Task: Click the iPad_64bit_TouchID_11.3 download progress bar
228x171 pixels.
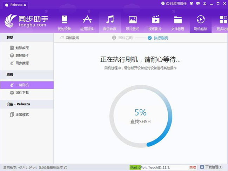Action: (163, 167)
